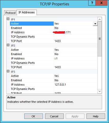Collapse the IP1 section
109x123 pixels.
[8, 19]
